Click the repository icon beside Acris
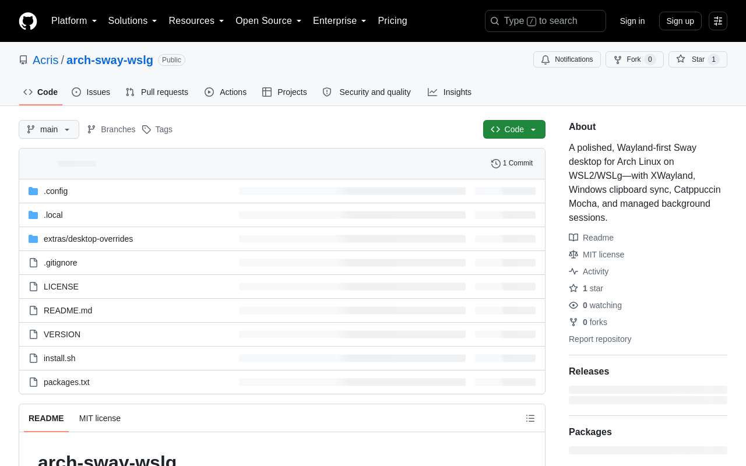 pyautogui.click(x=23, y=60)
